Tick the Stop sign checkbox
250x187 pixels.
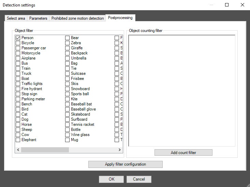click(18, 94)
